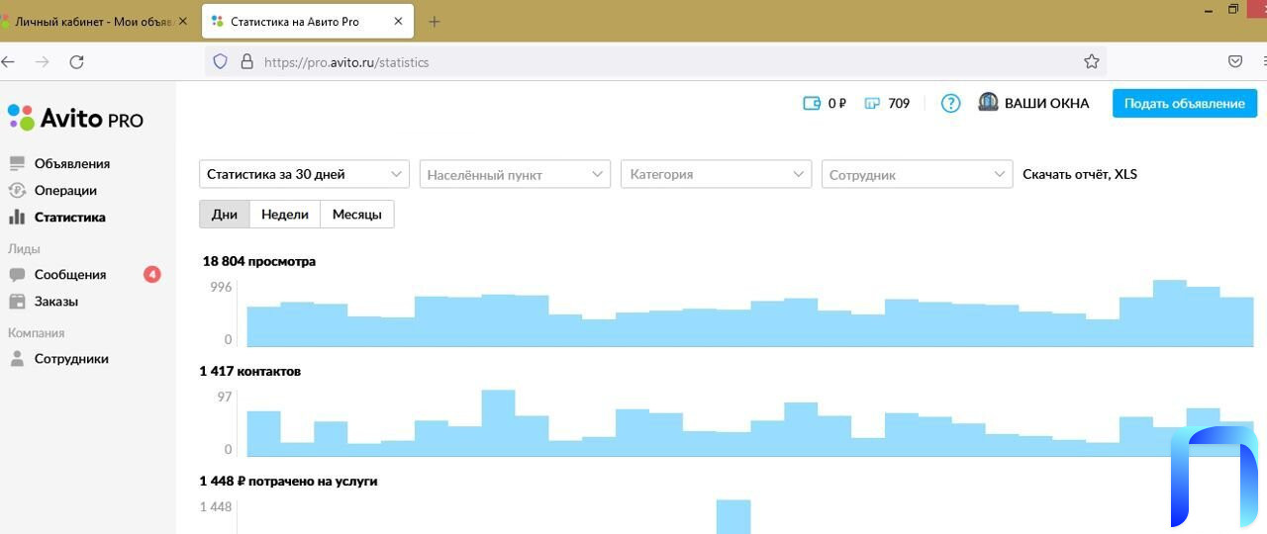Click the Сообщения speech bubble icon
Viewport: 1267px width, 534px height.
[x=17, y=275]
